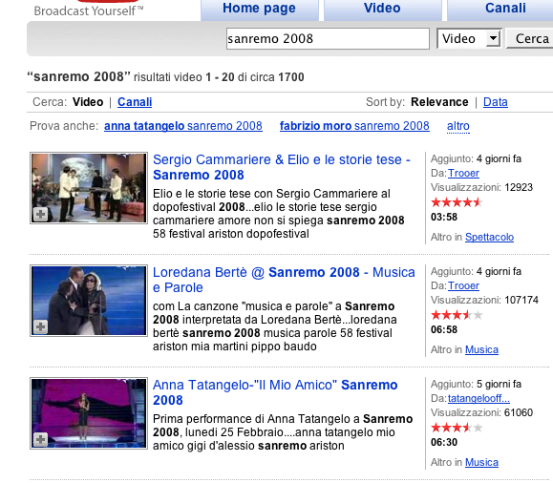Add Sergio Cammariere video to quicklist plus icon
Screen dimensions: 553x483
pyautogui.click(x=40, y=215)
